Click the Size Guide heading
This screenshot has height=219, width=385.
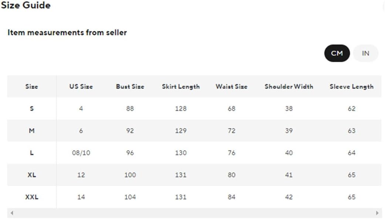[26, 5]
